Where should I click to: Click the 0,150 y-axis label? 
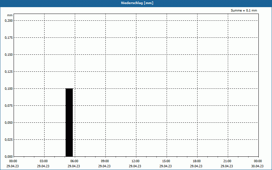9,55
